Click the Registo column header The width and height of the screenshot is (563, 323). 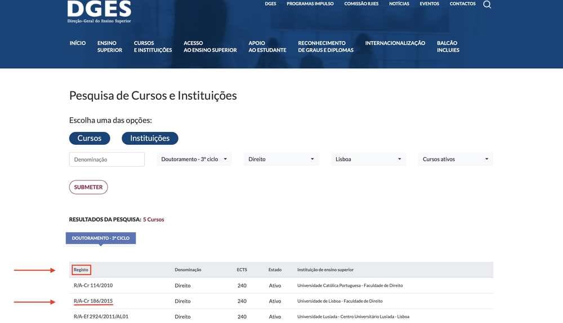pyautogui.click(x=82, y=270)
